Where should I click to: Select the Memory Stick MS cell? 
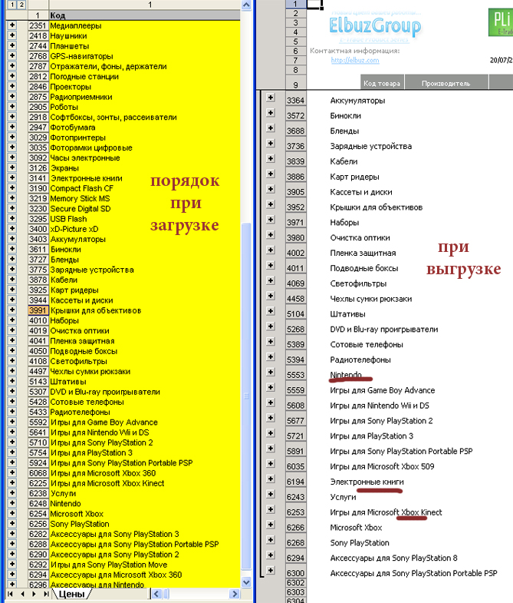pos(145,198)
